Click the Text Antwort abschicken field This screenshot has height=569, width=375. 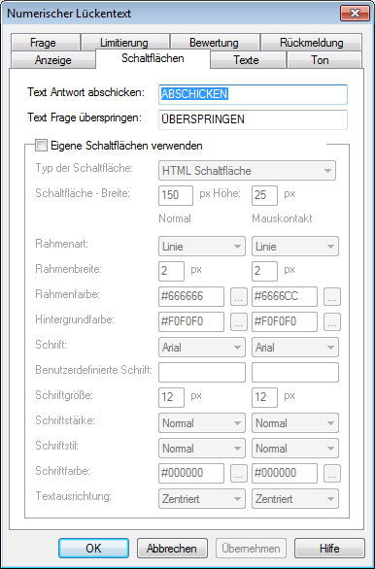click(253, 94)
